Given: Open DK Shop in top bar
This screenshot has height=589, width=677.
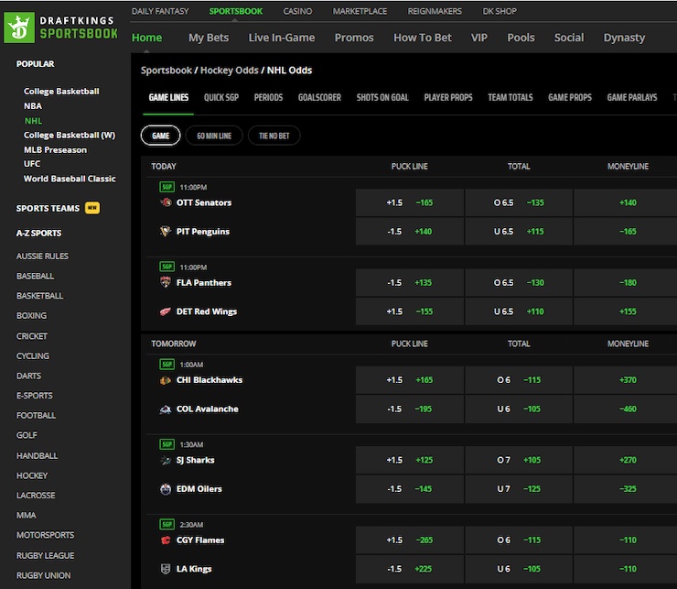Looking at the screenshot, I should coord(500,11).
